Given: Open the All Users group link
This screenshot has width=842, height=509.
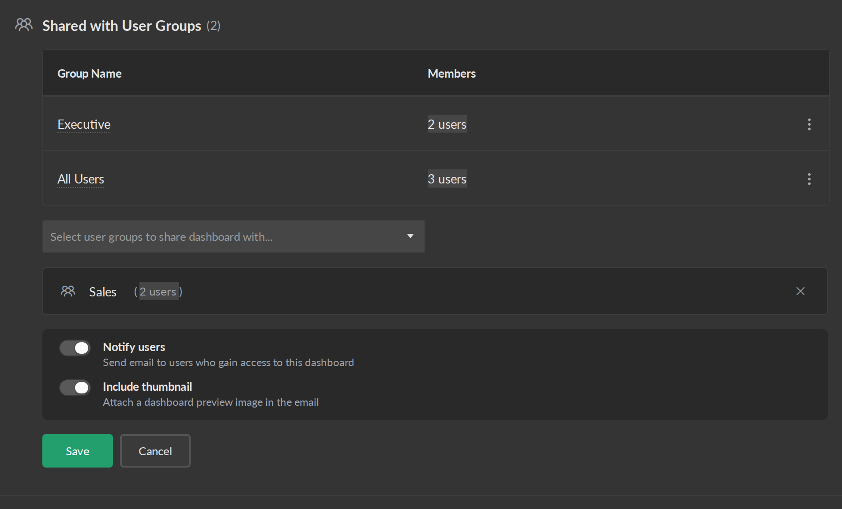Looking at the screenshot, I should (x=81, y=179).
